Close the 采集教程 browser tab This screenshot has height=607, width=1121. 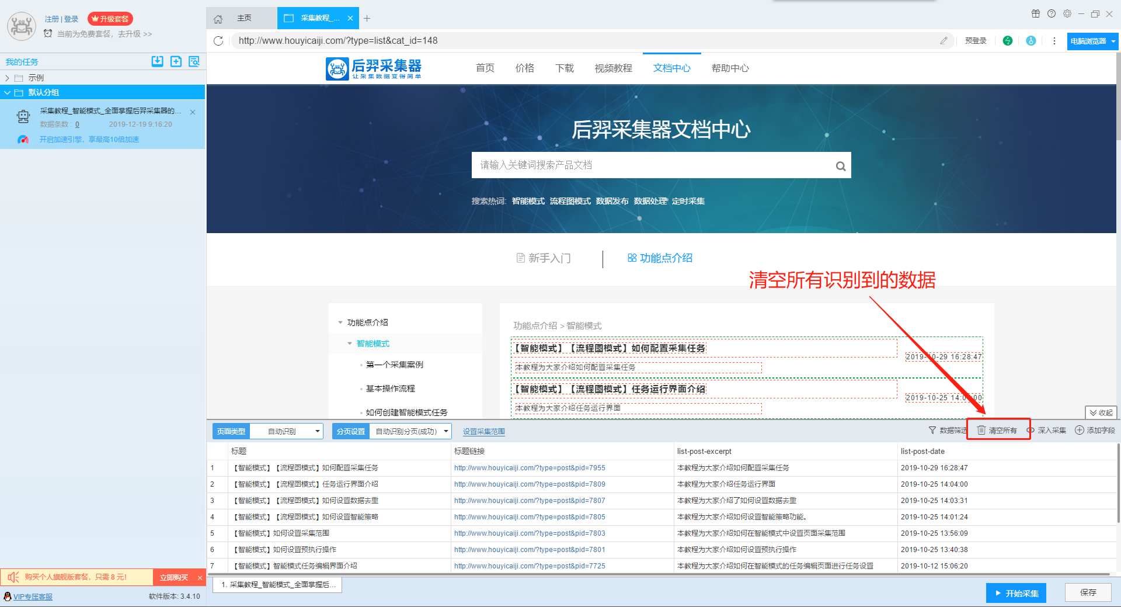click(x=350, y=18)
